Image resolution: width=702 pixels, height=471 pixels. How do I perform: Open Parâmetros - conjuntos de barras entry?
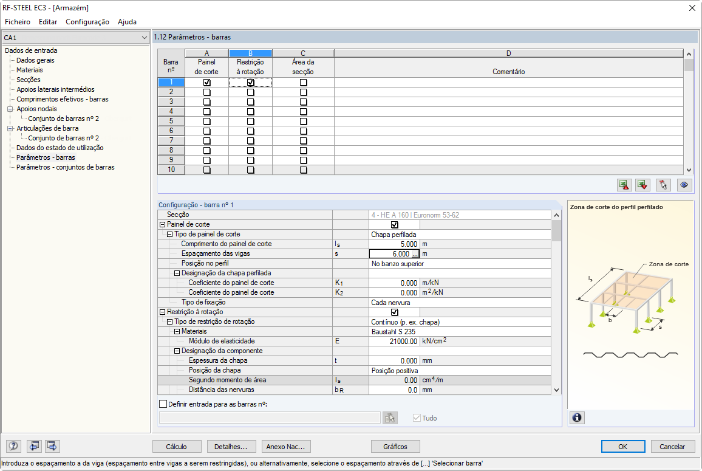coord(66,167)
